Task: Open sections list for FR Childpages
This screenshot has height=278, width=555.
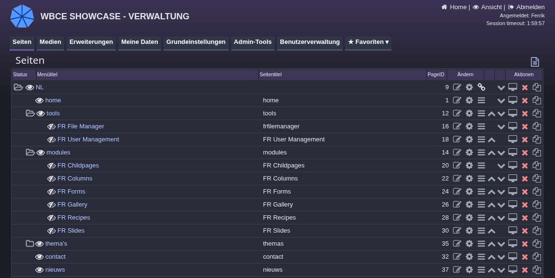Action: pos(481,166)
